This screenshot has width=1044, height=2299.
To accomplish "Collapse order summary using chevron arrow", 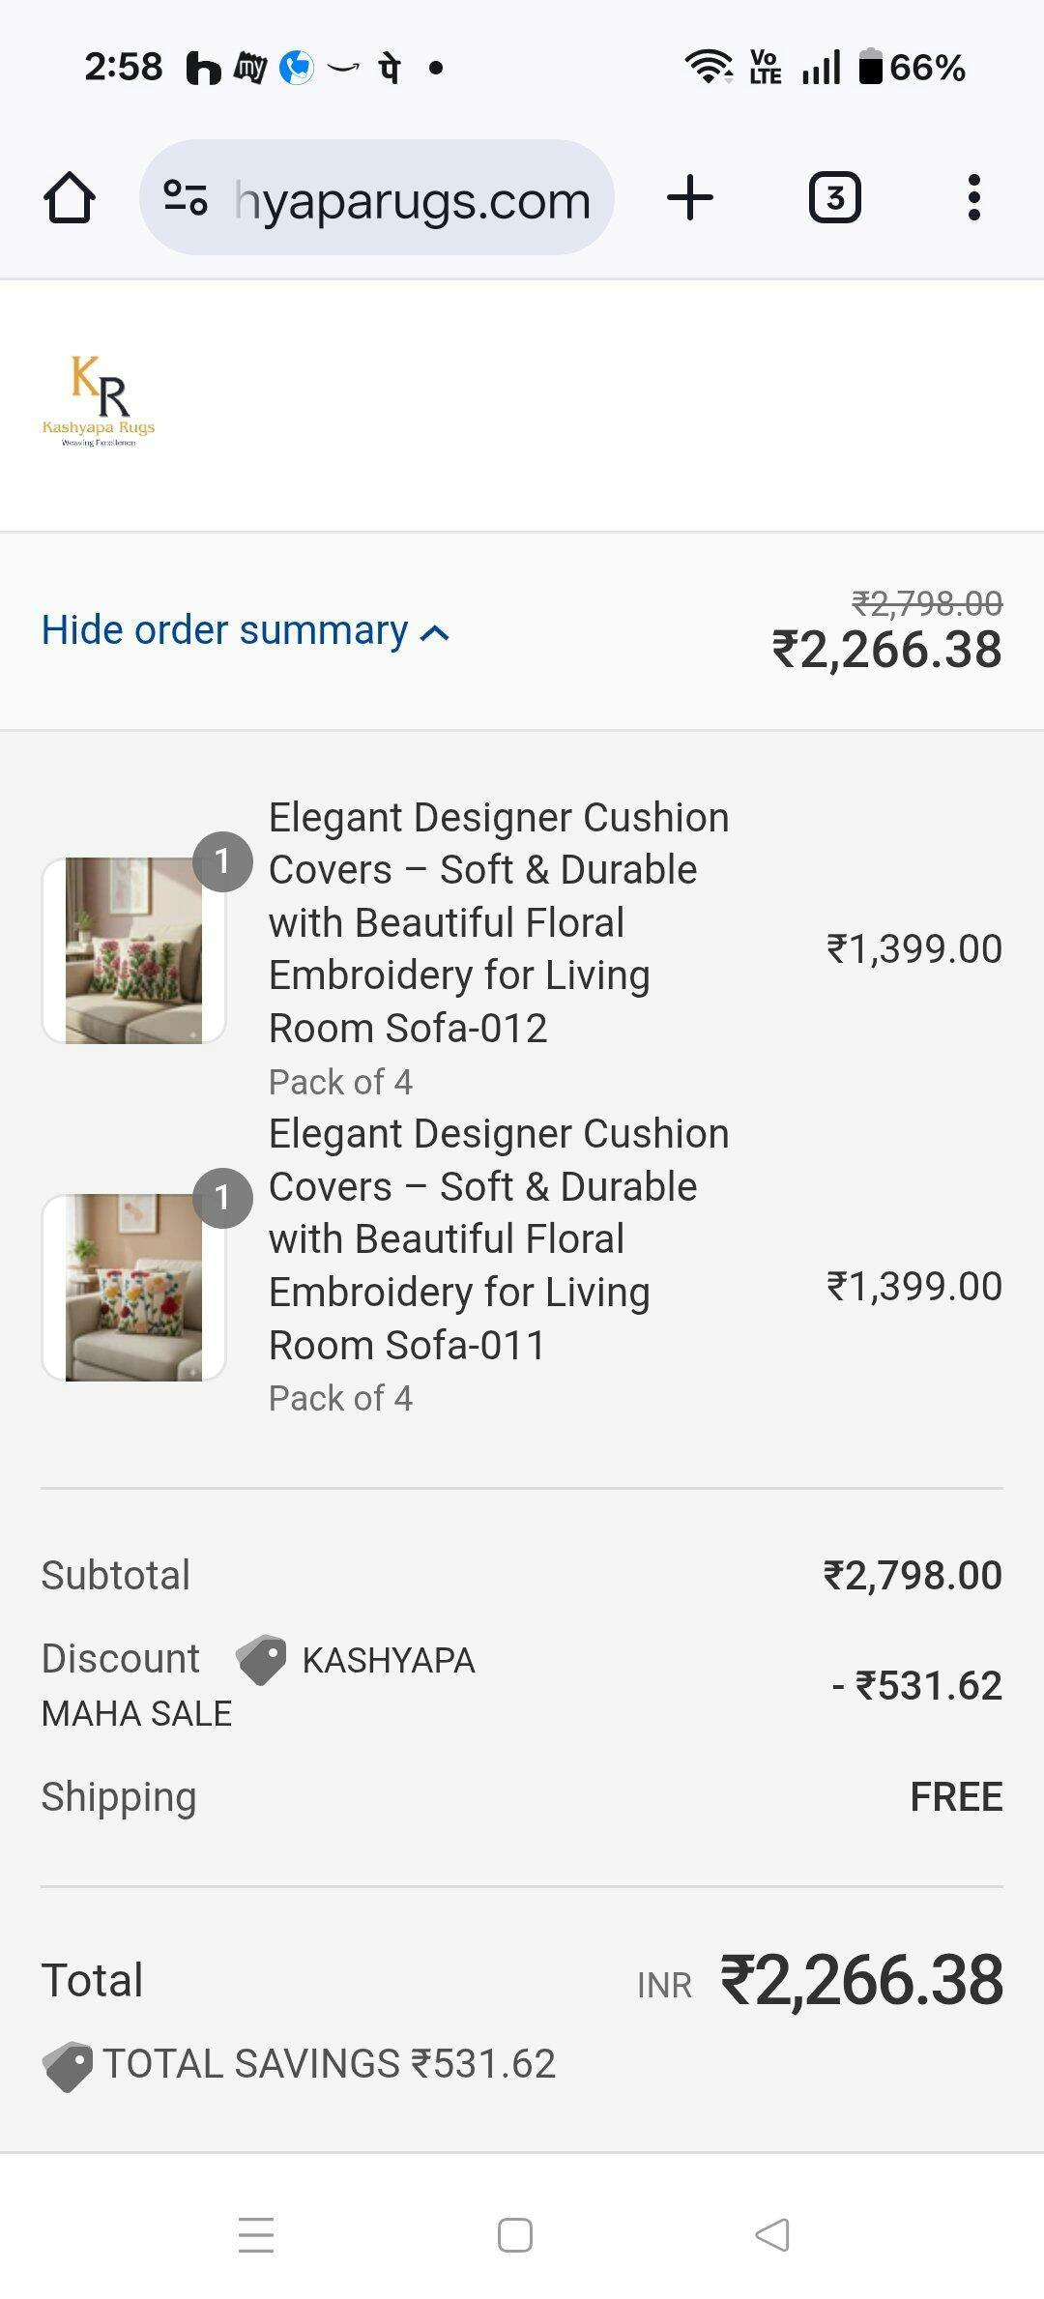I will click(435, 633).
